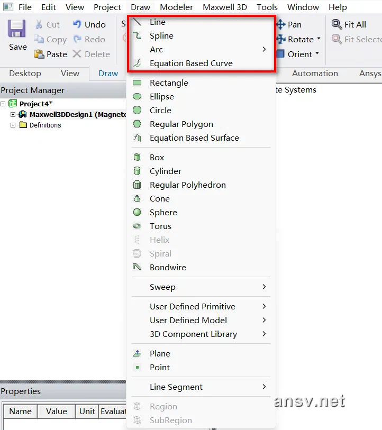
Task: Choose Line from the Draw menu
Action: [x=202, y=22]
